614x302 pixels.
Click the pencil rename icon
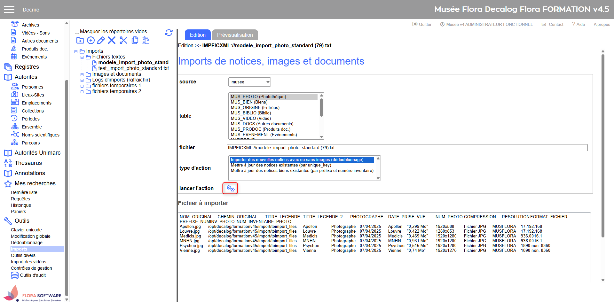[101, 40]
